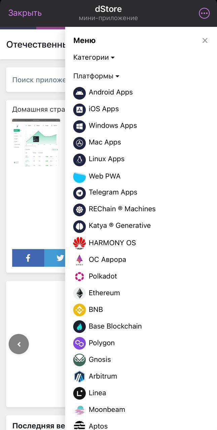Viewport: 217px width, 430px height.
Task: Select the Polkadot network icon
Action: click(x=79, y=276)
